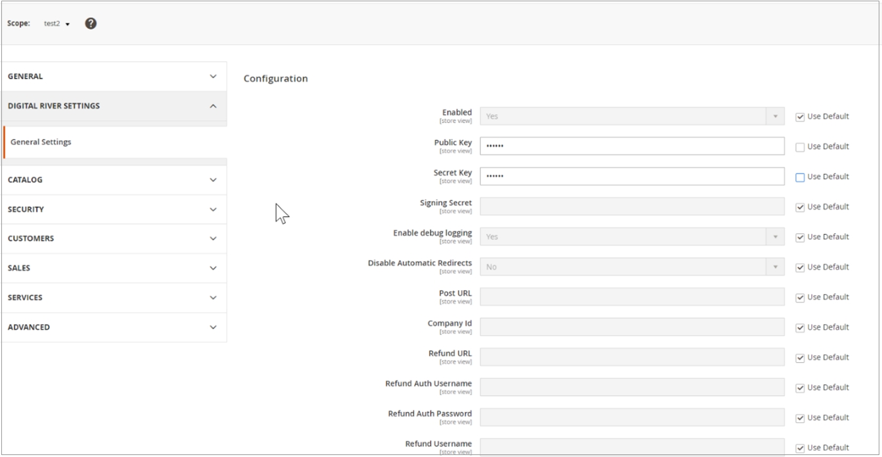Click the help question mark icon
Image resolution: width=882 pixels, height=457 pixels.
(91, 24)
